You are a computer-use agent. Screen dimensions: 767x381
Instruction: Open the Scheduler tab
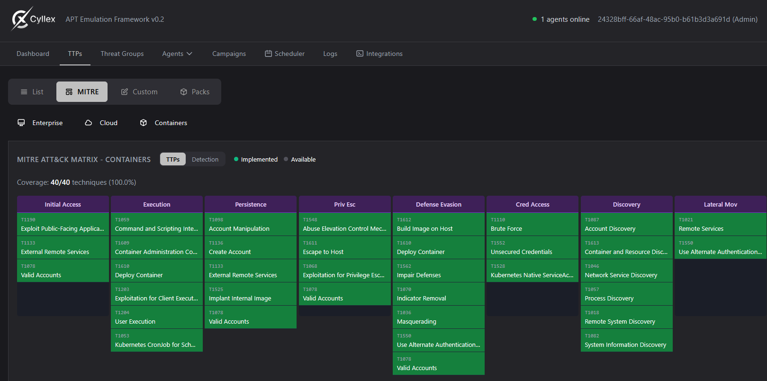point(285,54)
